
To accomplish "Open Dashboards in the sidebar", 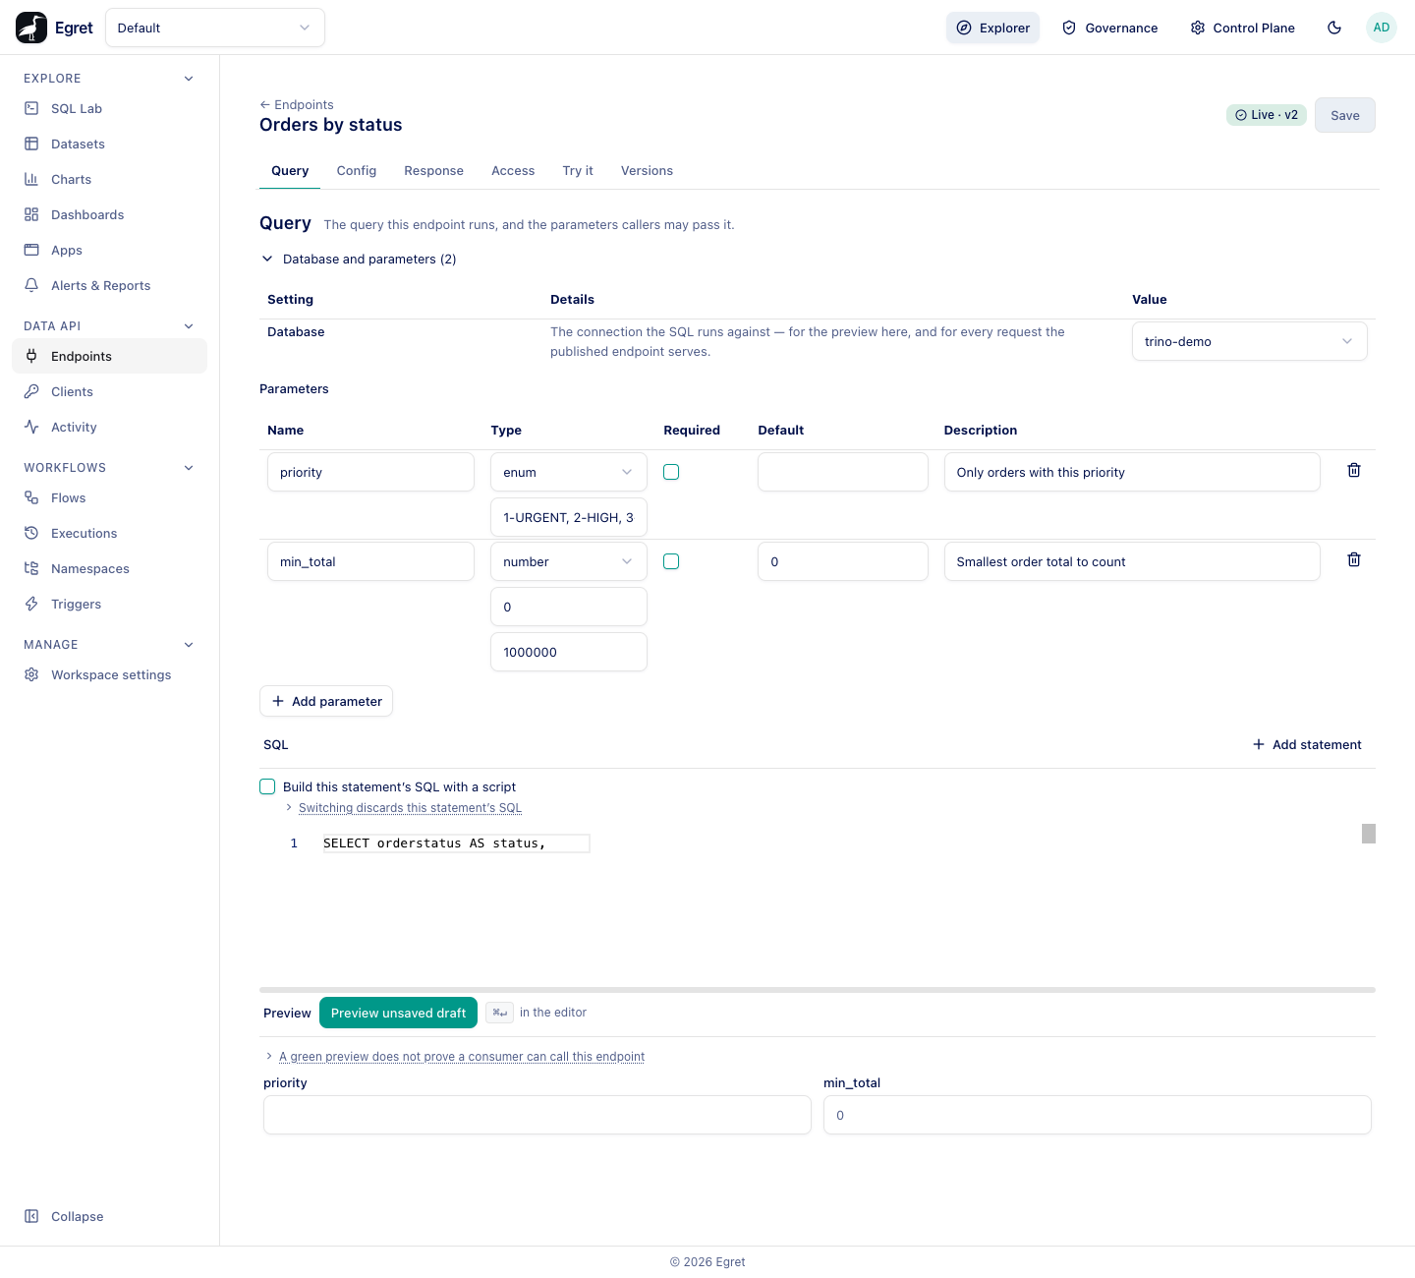I will [x=109, y=214].
